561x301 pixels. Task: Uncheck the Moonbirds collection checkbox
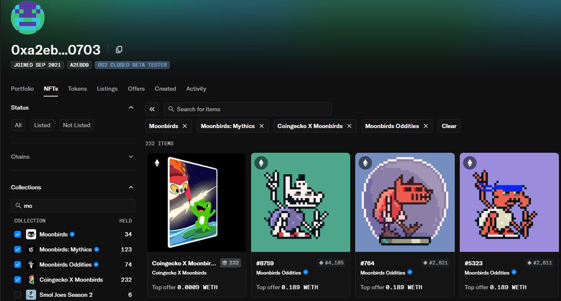(x=18, y=235)
